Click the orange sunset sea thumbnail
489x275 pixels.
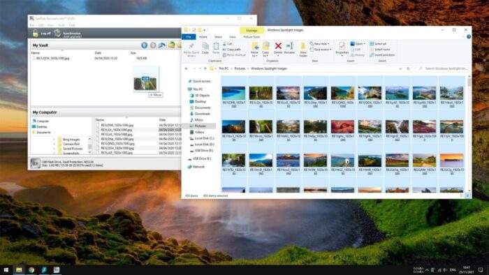(451, 161)
